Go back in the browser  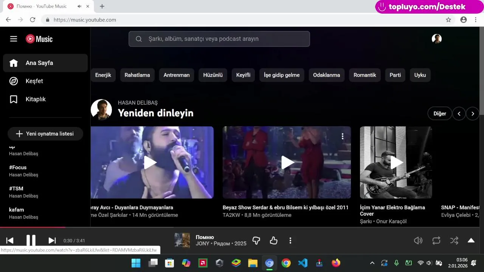click(8, 20)
